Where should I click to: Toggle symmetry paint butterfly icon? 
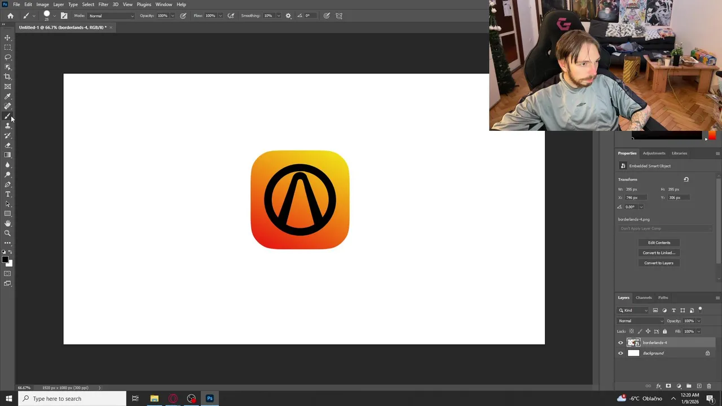pyautogui.click(x=339, y=16)
